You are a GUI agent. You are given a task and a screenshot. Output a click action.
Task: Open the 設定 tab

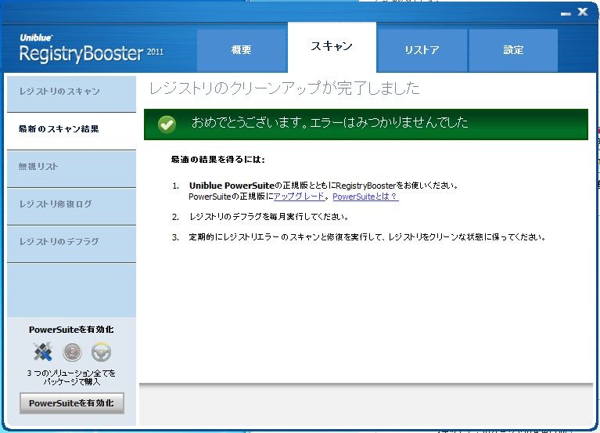513,50
